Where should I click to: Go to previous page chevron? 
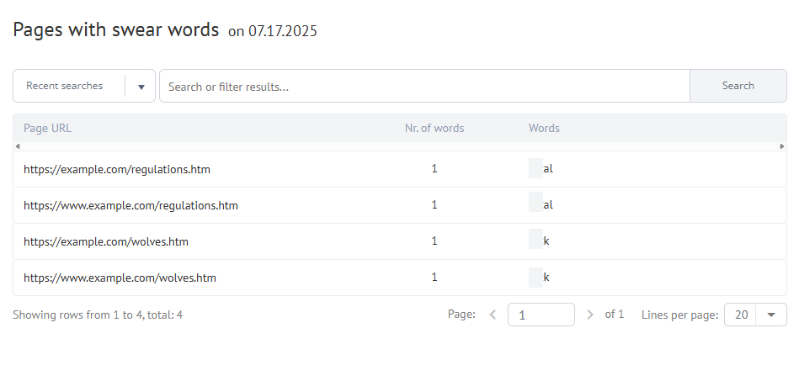pos(493,315)
